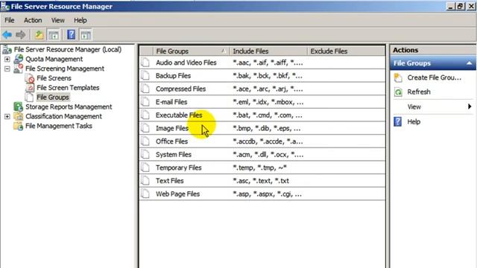Click the Refresh action icon
477x268 pixels.
398,92
